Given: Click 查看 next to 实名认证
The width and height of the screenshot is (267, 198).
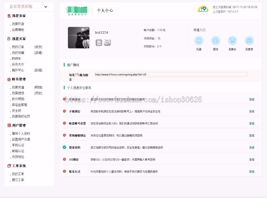Looking at the screenshot, I should click(251, 100).
